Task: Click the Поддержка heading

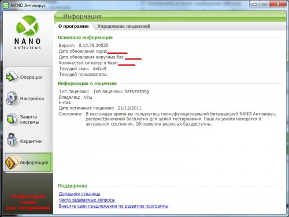Action: (72, 186)
